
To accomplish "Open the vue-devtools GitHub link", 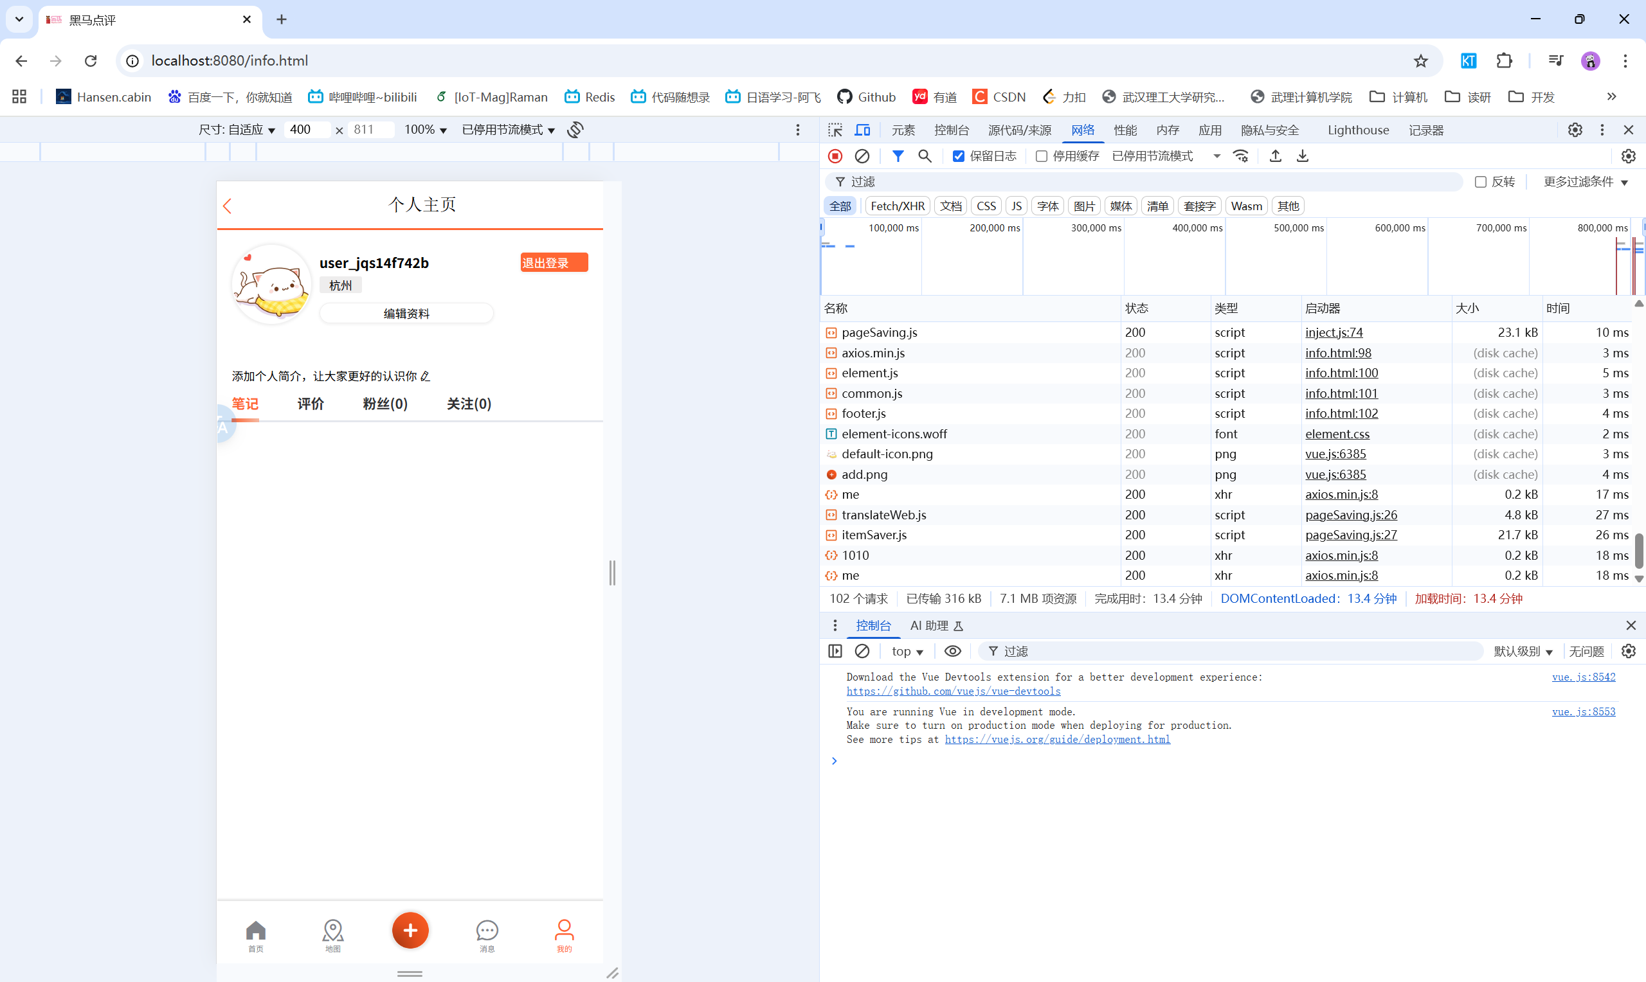I will click(953, 691).
